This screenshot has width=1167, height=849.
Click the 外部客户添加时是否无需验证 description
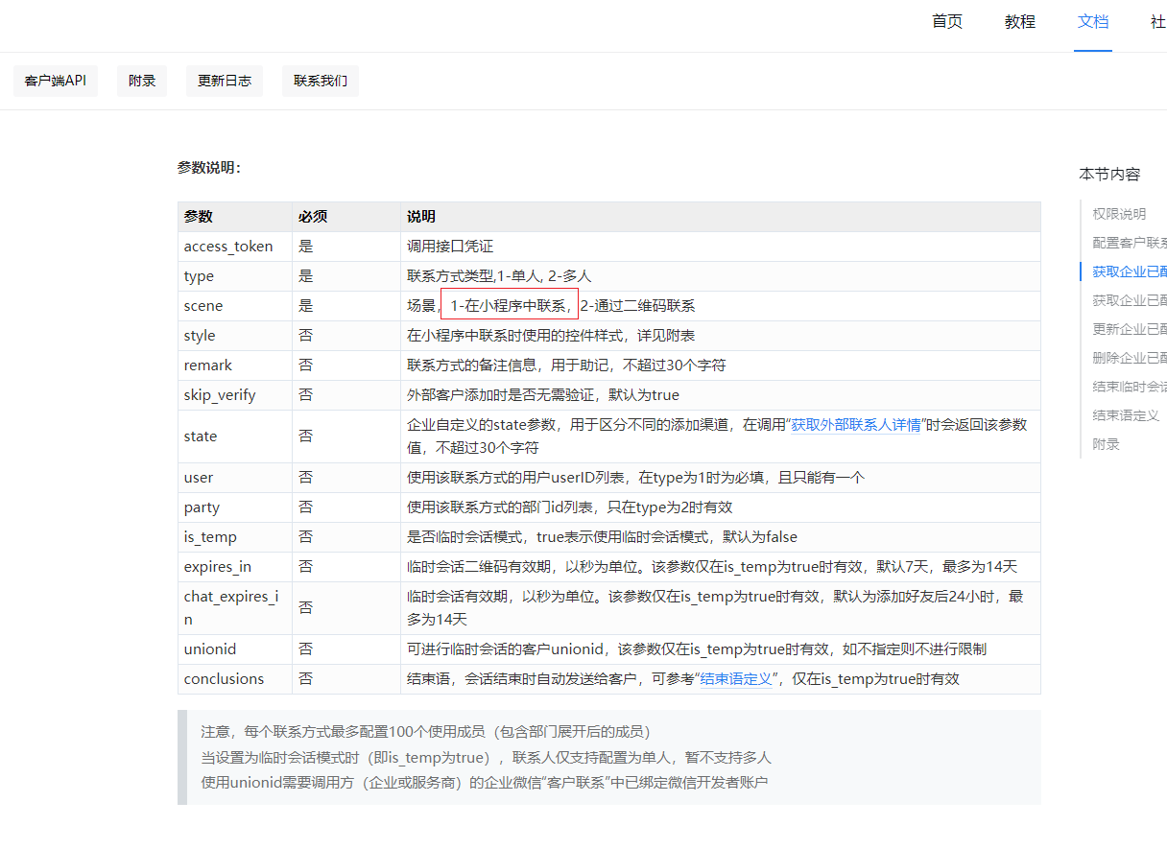(x=542, y=395)
